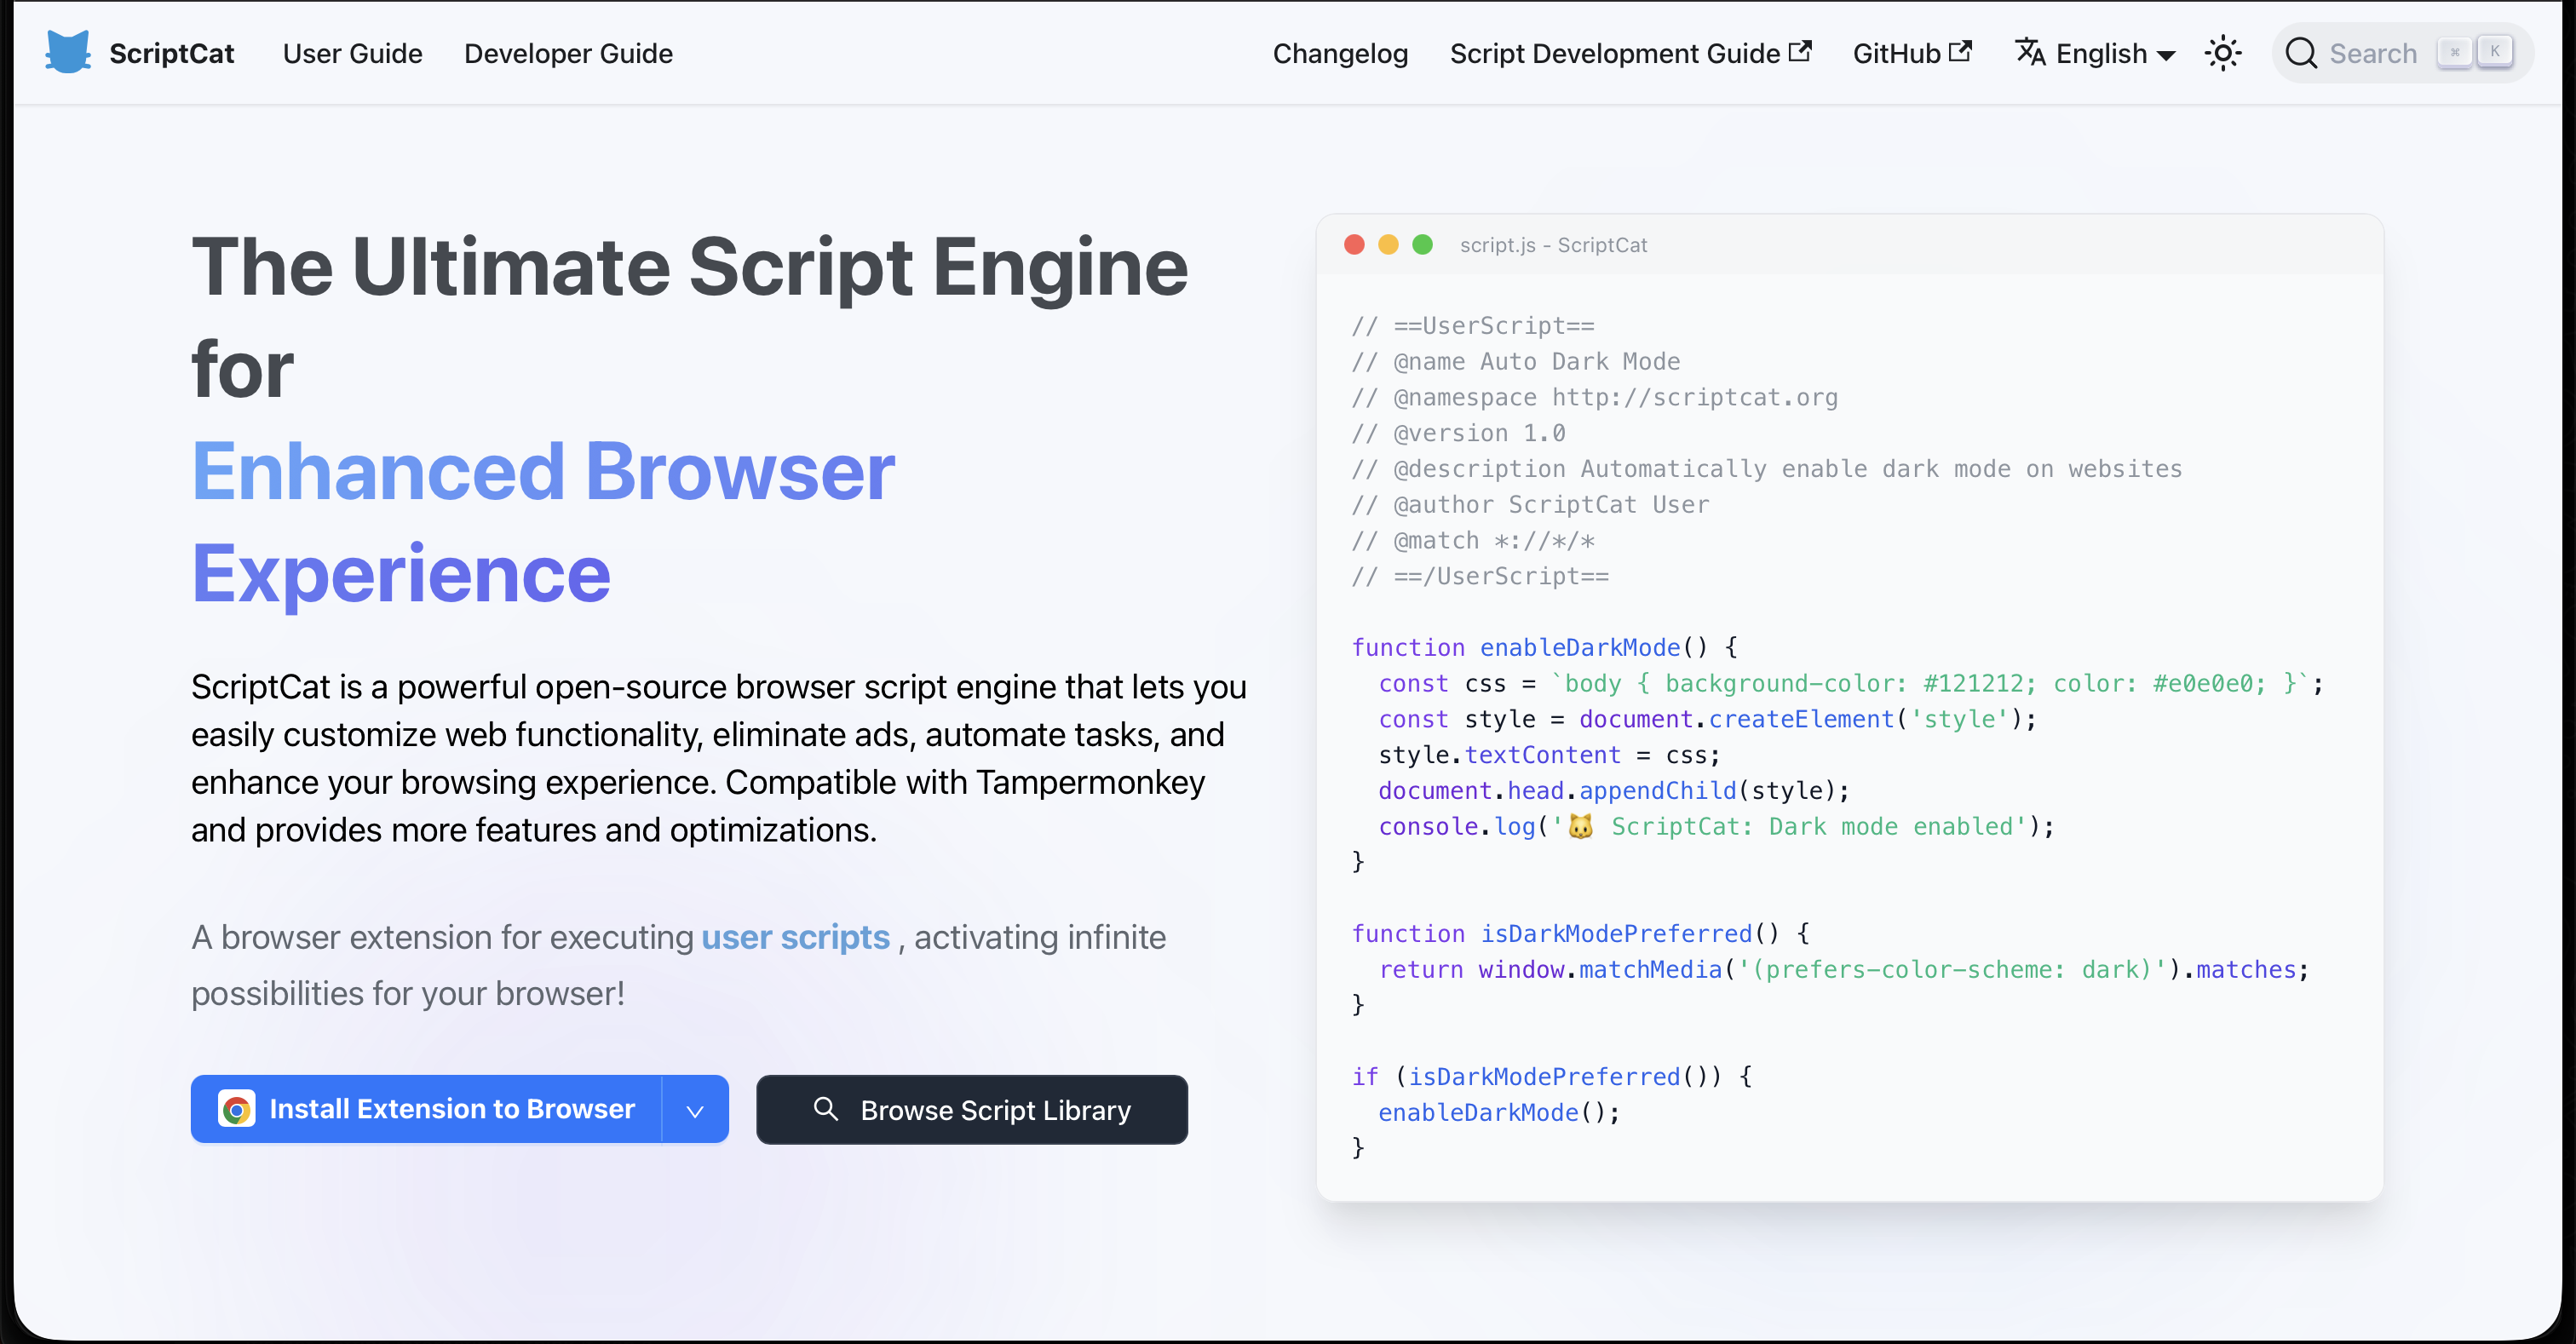Click the "style.textContent = css;" line
The width and height of the screenshot is (2576, 1344).
click(x=1549, y=755)
